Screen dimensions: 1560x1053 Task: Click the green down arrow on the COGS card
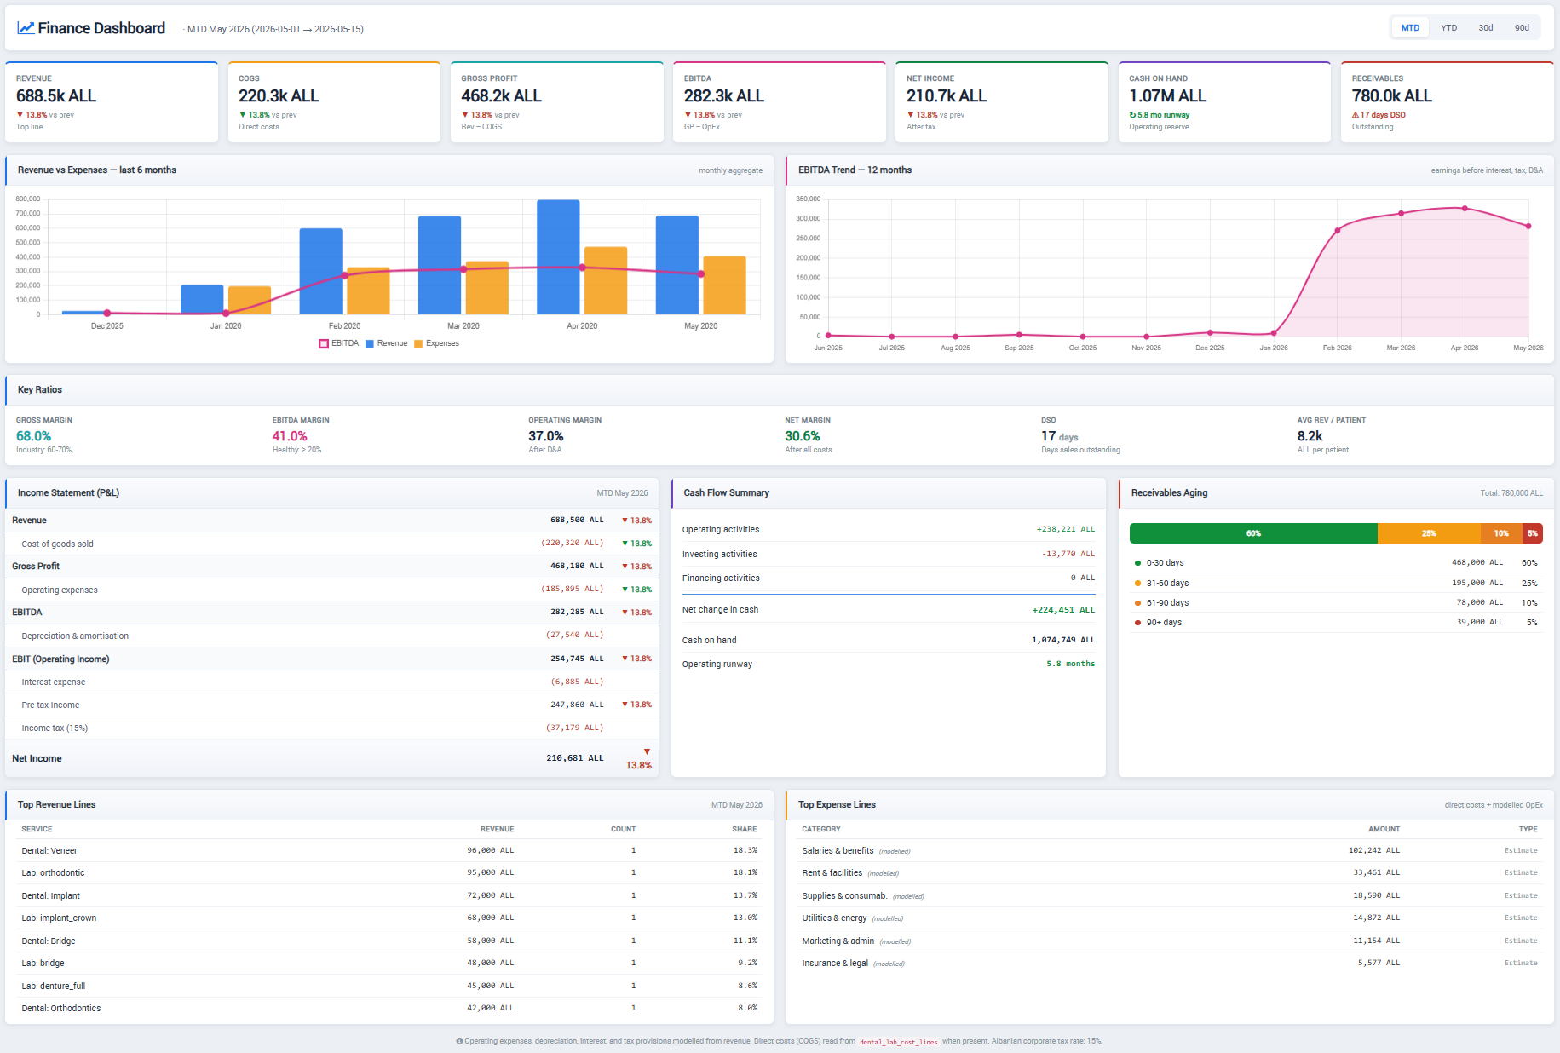(242, 115)
